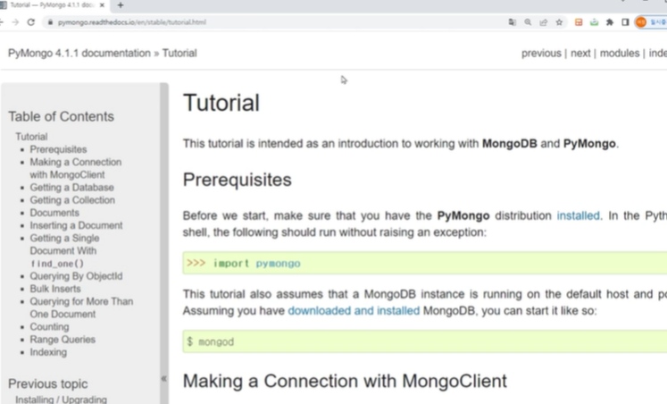Viewport: 667px width, 404px height.
Task: Click the zoom magnifier icon in address bar
Action: click(x=528, y=22)
